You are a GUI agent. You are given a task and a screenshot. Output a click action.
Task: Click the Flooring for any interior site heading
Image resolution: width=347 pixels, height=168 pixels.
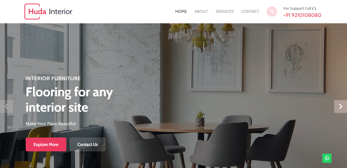coord(69,100)
